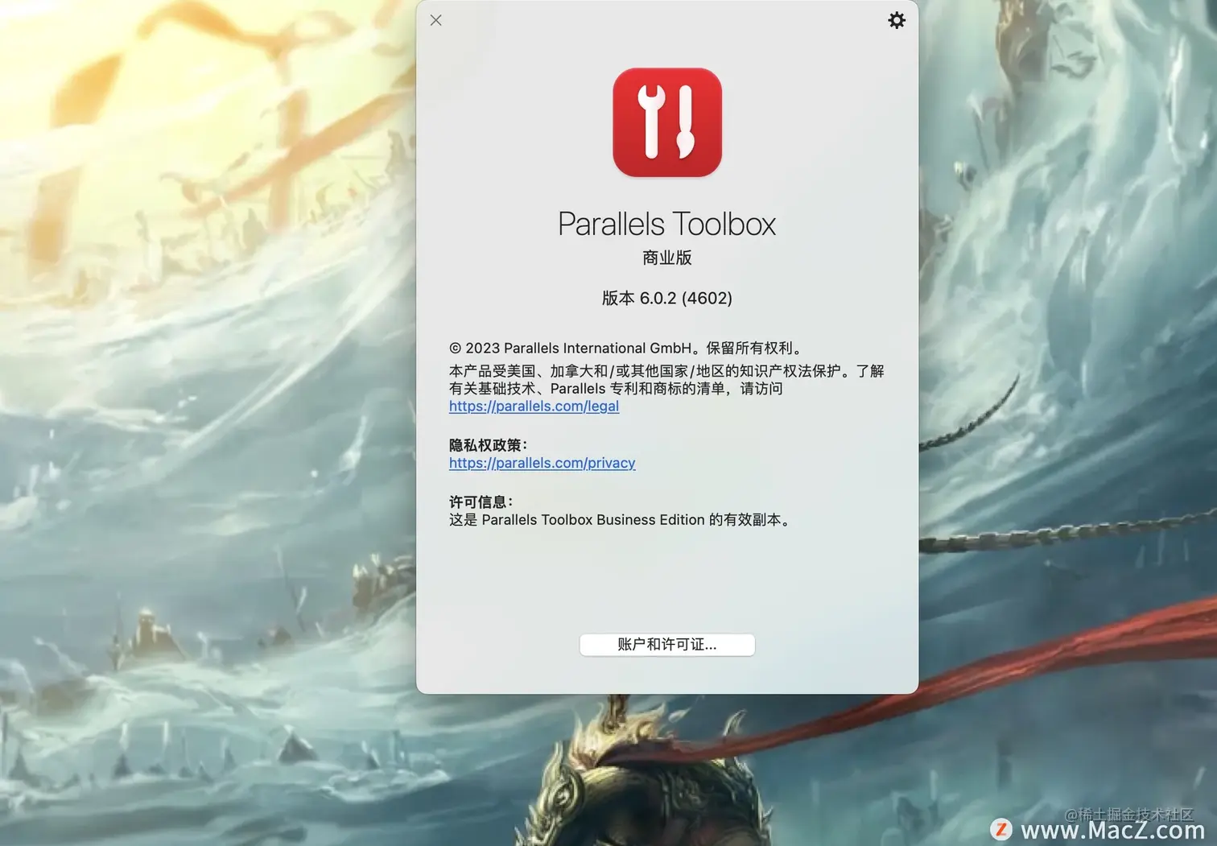This screenshot has height=846, width=1217.
Task: Click the gear in the dialog corner
Action: click(x=897, y=20)
